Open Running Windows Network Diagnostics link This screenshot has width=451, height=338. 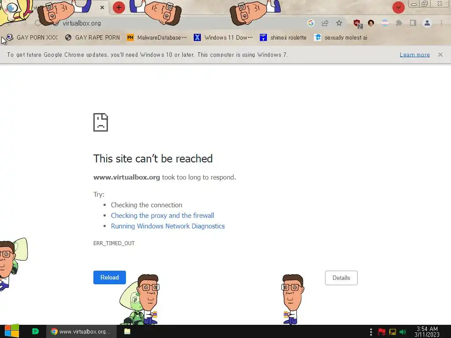click(x=168, y=226)
